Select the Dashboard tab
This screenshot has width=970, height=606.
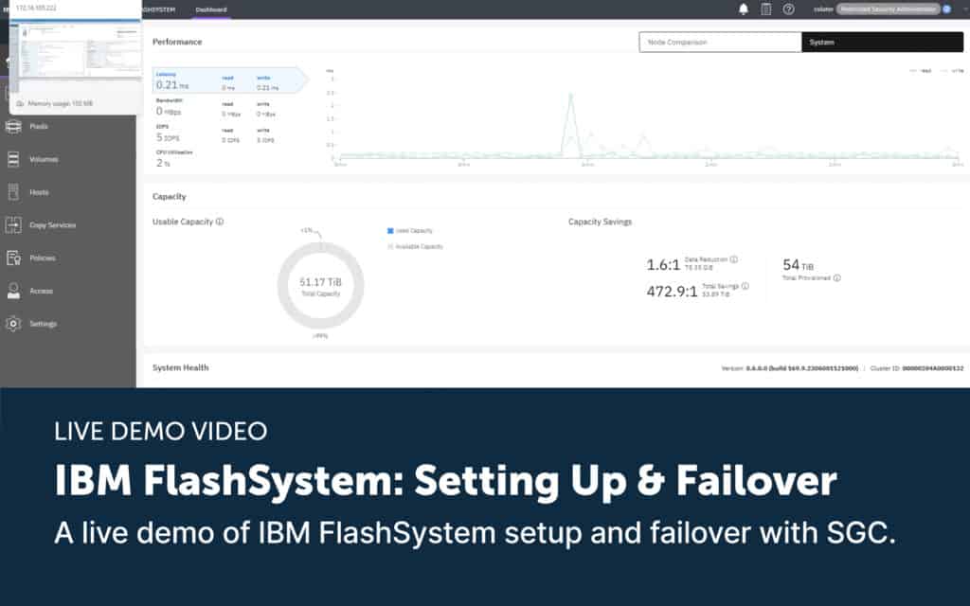click(x=210, y=9)
